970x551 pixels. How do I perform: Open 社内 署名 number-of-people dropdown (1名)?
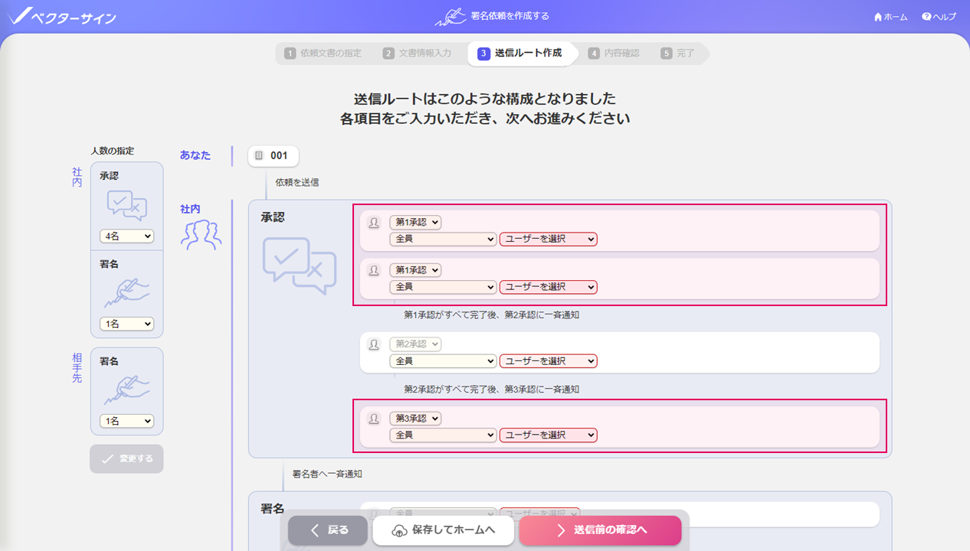pos(126,324)
